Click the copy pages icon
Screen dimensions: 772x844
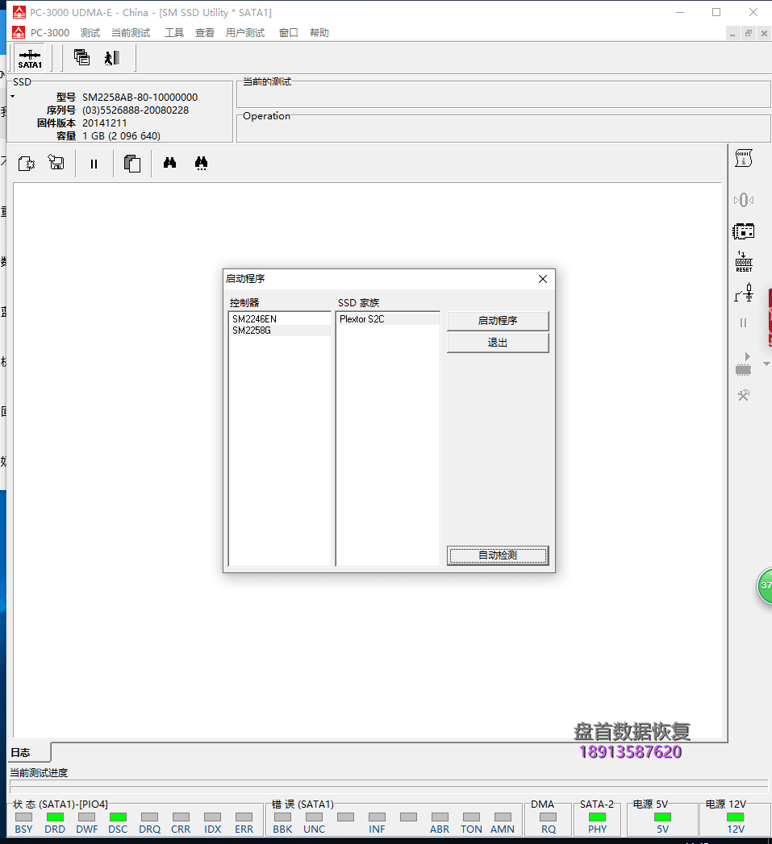(x=132, y=163)
